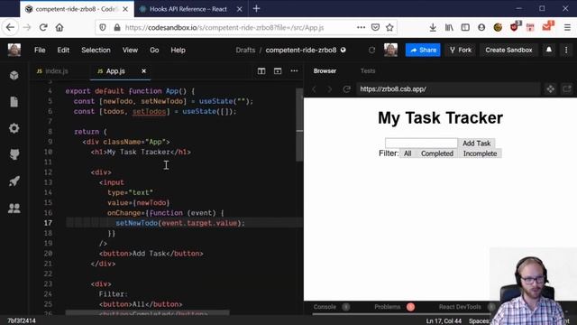
Task: Close the Hooks API Reference tab
Action: tap(239, 9)
